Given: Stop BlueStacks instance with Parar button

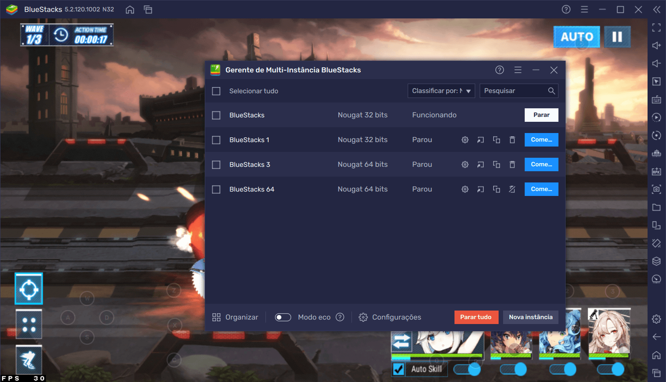Looking at the screenshot, I should point(541,115).
